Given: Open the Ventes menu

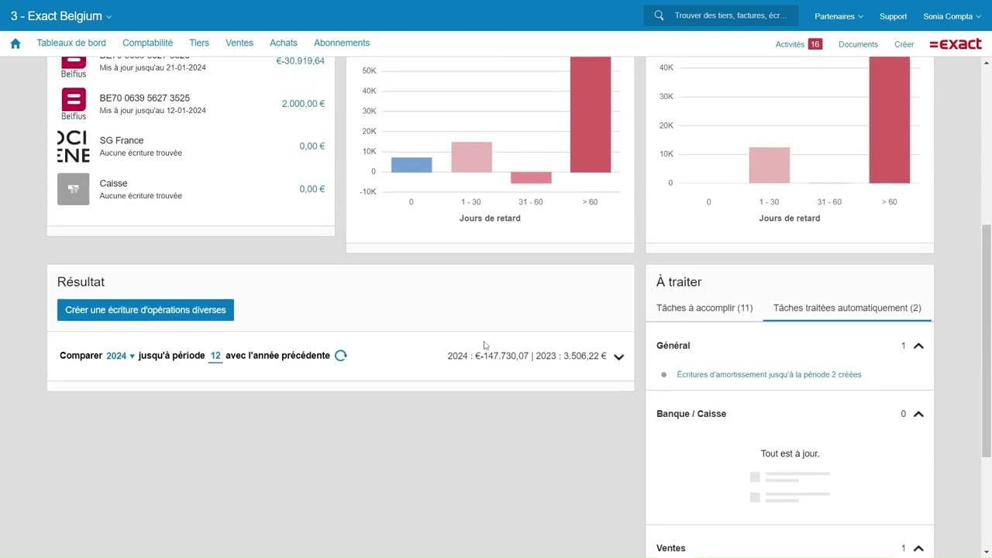Looking at the screenshot, I should pyautogui.click(x=239, y=43).
